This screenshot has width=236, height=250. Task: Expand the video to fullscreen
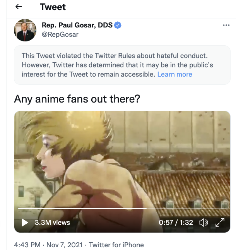click(220, 223)
